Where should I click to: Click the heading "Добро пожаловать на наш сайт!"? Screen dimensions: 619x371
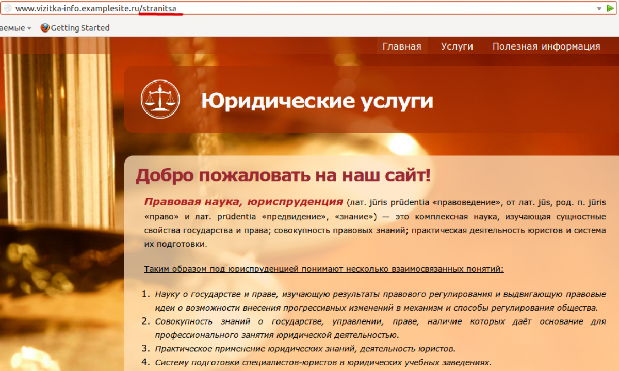[x=283, y=176]
